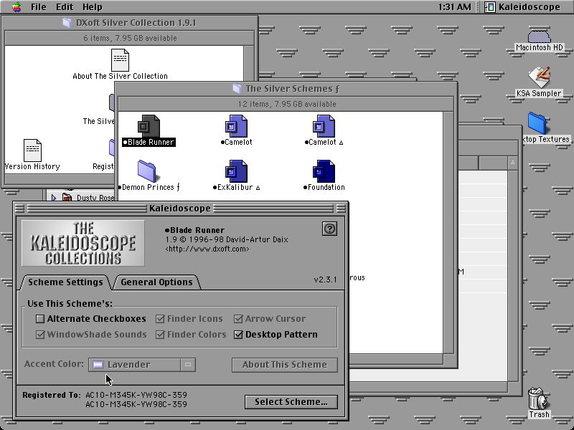Click The Silver Schemes ƒ title bar
This screenshot has width=574, height=430.
[286, 89]
